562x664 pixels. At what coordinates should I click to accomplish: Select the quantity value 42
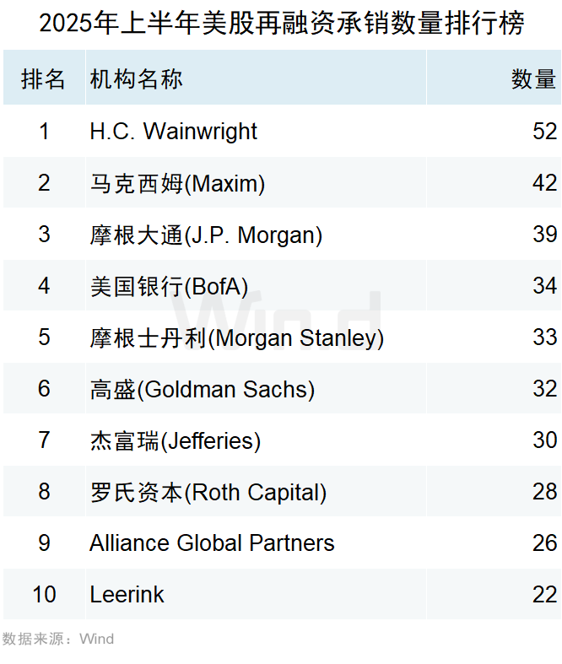point(544,183)
